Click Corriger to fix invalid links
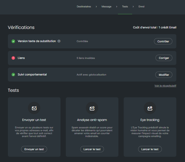The width and height of the screenshot is (185, 162). (x=164, y=58)
